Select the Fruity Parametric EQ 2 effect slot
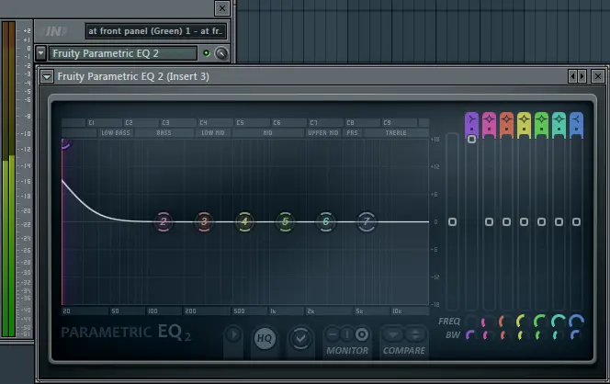Screen dimensions: 610x384 click(123, 53)
